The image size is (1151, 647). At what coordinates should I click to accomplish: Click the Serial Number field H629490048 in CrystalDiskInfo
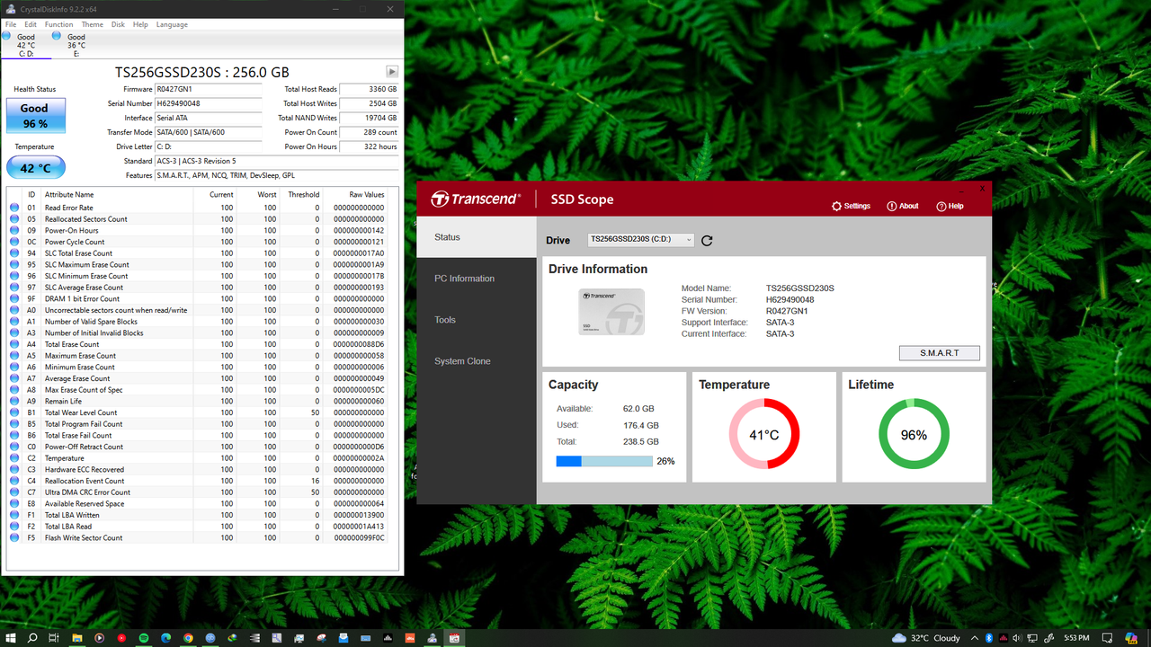[208, 104]
